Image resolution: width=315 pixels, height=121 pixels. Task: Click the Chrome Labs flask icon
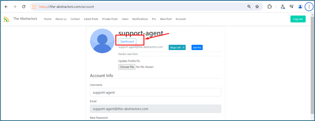click(283, 7)
